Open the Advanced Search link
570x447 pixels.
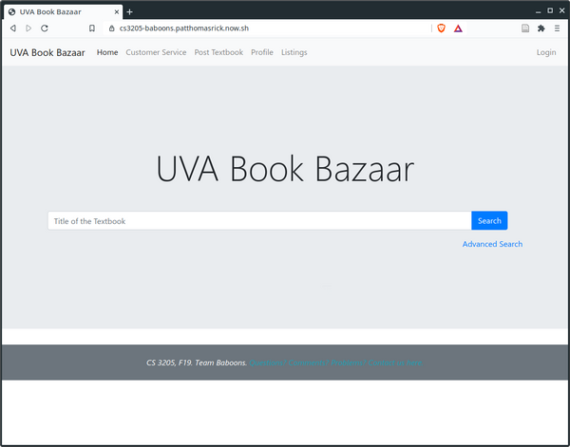click(x=492, y=244)
